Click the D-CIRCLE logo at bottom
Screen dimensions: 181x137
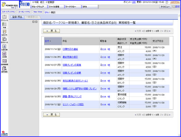point(4,133)
